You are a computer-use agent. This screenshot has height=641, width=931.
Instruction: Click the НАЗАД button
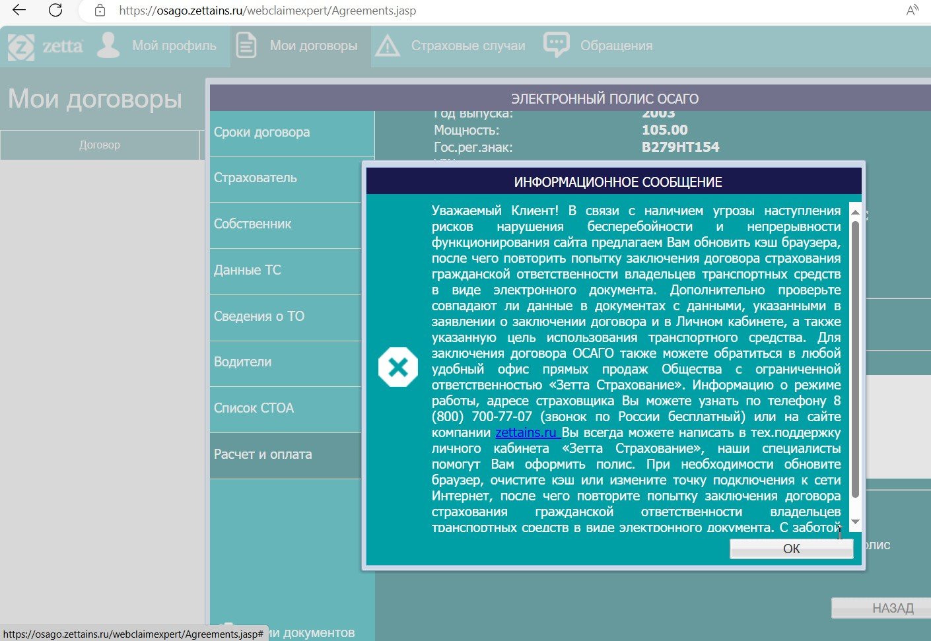881,608
